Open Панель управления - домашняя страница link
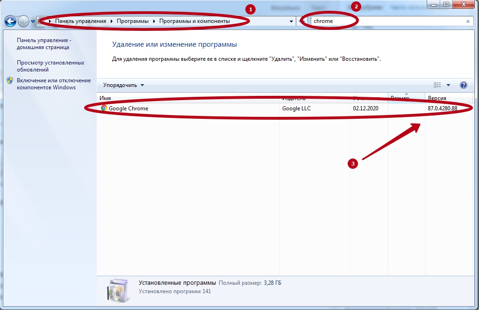Image resolution: width=479 pixels, height=310 pixels. click(x=43, y=44)
